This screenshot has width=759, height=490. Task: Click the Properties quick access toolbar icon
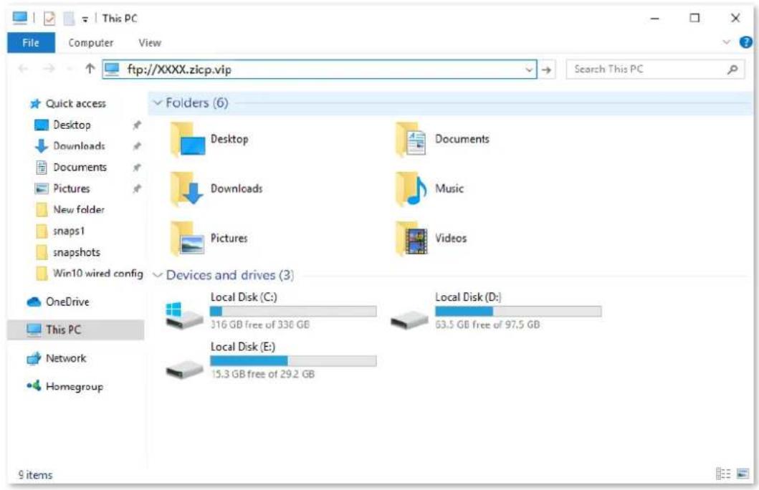[49, 19]
